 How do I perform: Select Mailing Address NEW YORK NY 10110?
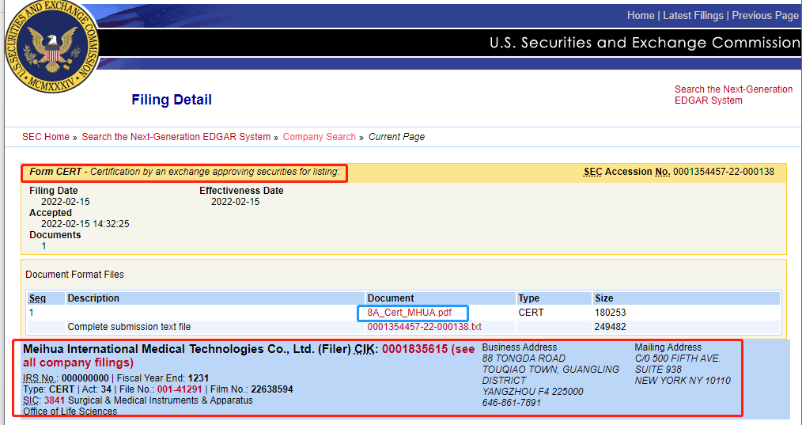pos(683,381)
